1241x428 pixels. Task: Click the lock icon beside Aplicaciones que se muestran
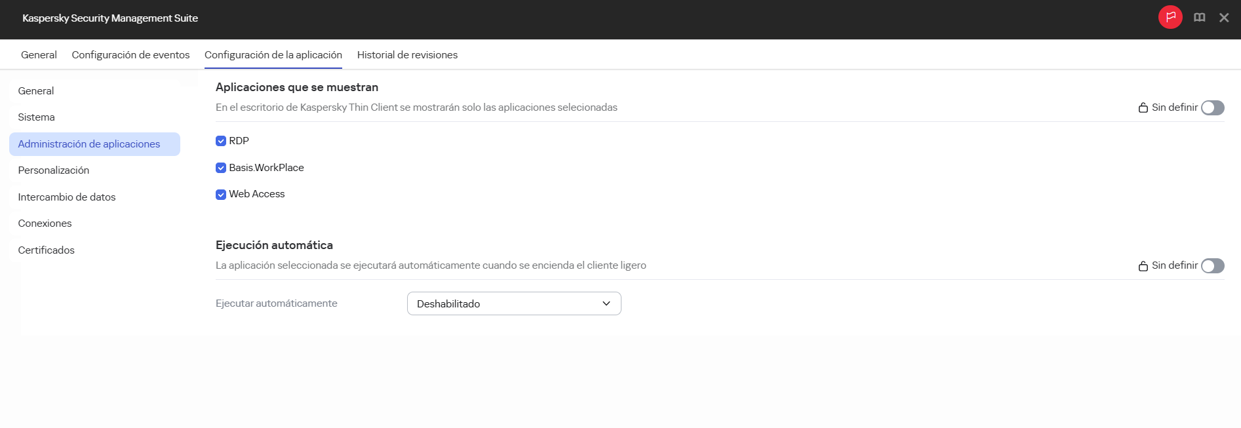1143,107
